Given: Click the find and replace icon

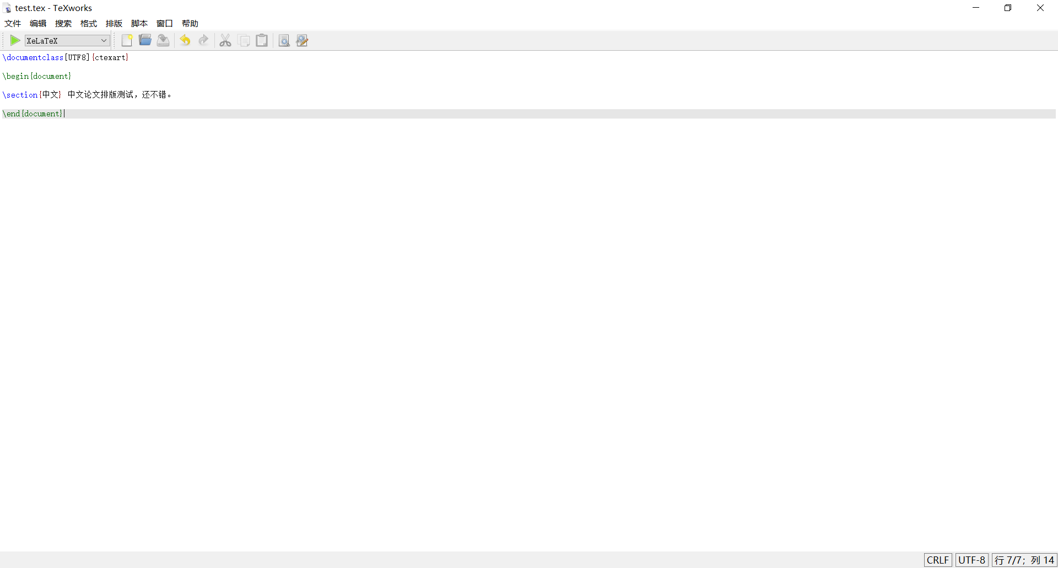Looking at the screenshot, I should (302, 40).
